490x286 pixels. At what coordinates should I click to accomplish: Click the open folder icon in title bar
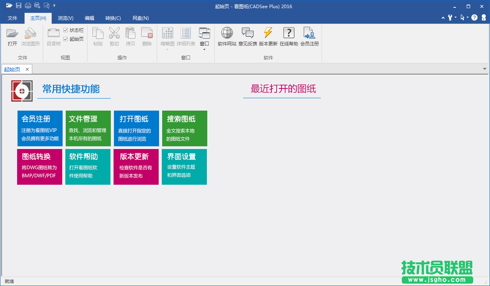point(9,5)
